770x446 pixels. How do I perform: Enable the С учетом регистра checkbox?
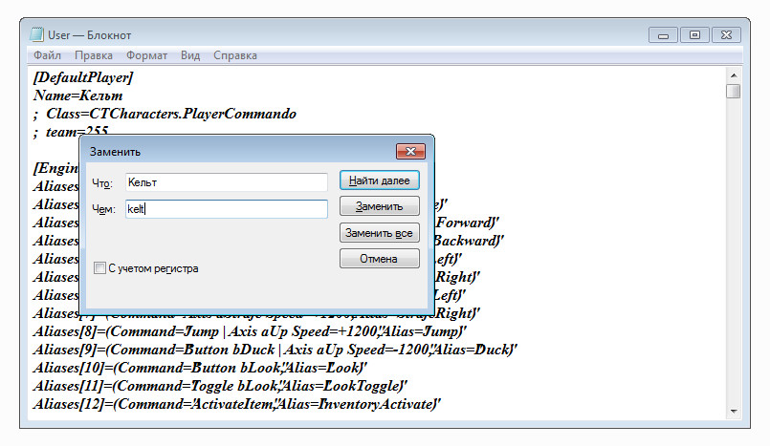99,268
